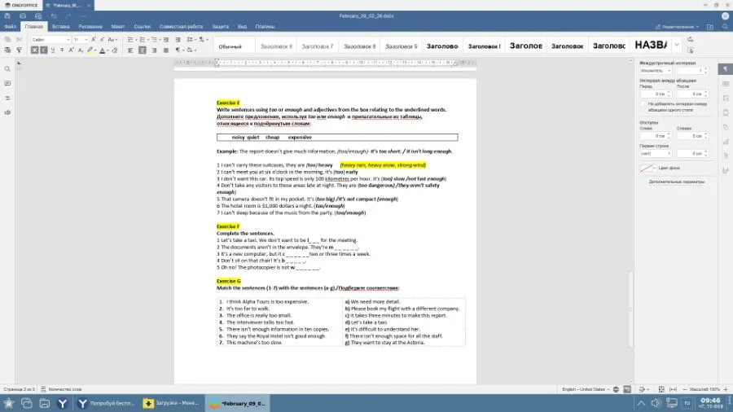733x412 pixels.
Task: Switch to the Рисование tab
Action: (x=90, y=27)
